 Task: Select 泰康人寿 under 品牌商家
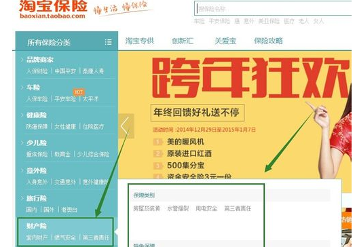coord(93,71)
